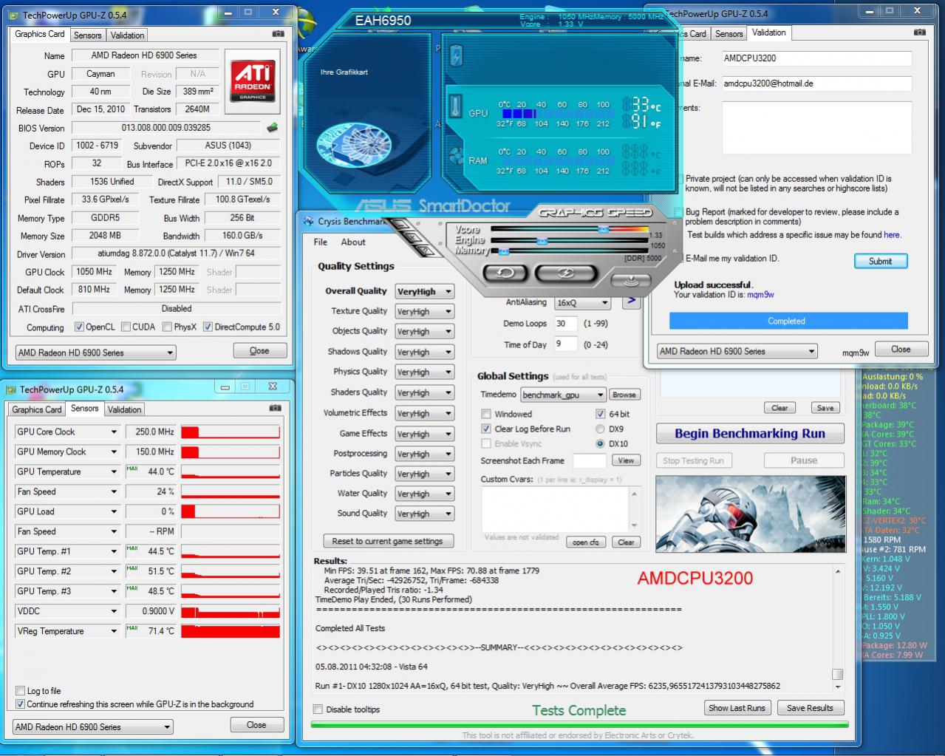Click the Submit validation button
The width and height of the screenshot is (945, 756).
(881, 261)
